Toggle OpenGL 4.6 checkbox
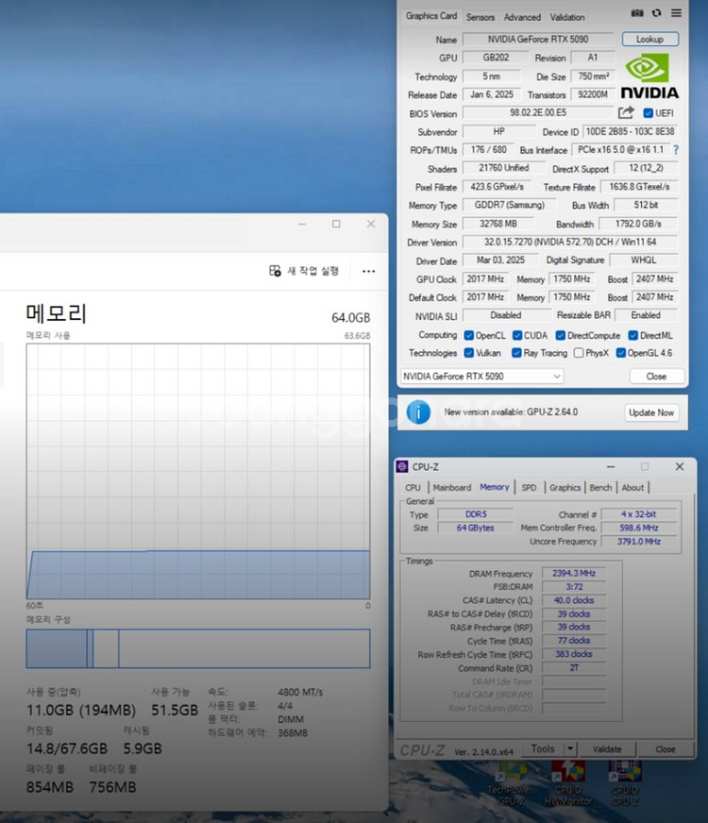Image resolution: width=708 pixels, height=823 pixels. coord(621,353)
